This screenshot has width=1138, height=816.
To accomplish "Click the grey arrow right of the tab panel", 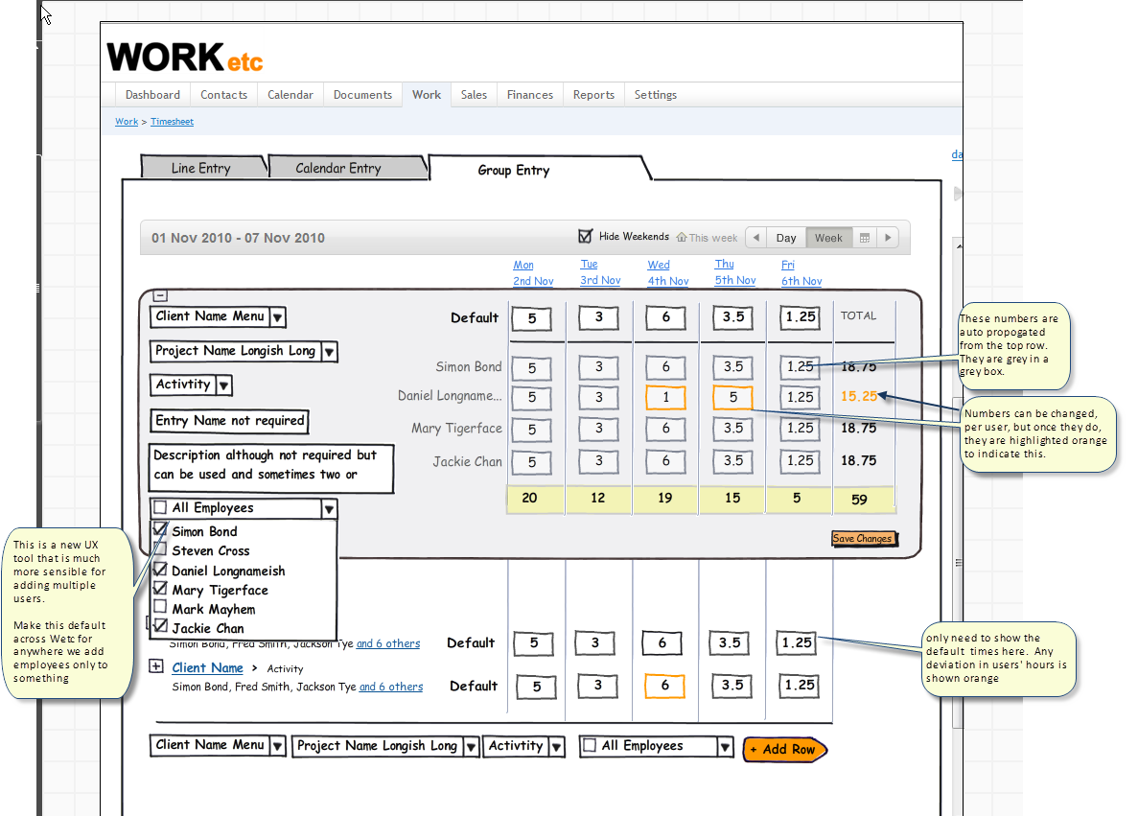I will click(x=958, y=195).
